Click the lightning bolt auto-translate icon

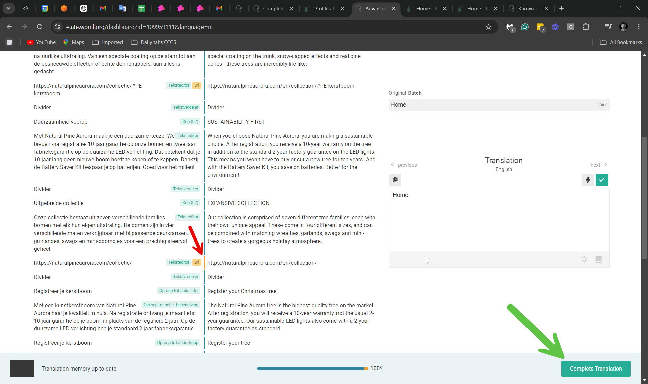(588, 180)
